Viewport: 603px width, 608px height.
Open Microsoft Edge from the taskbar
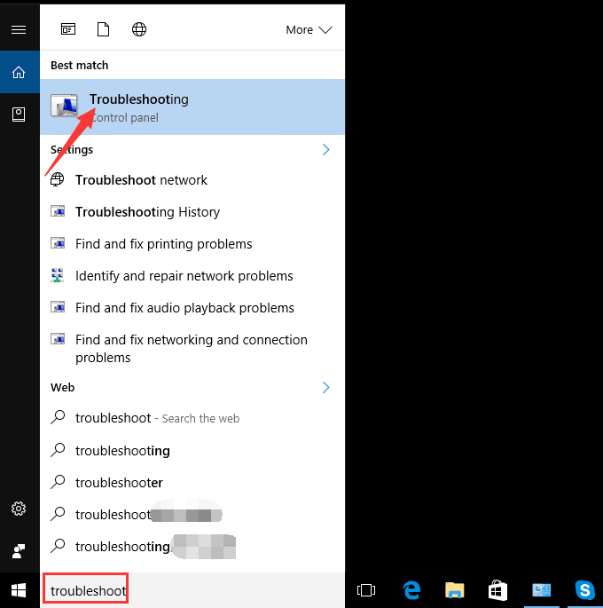pyautogui.click(x=411, y=589)
